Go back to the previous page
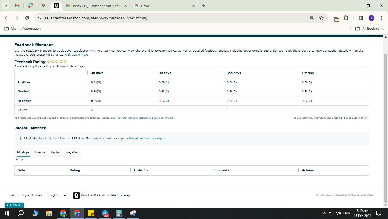This screenshot has width=388, height=219. [7, 18]
